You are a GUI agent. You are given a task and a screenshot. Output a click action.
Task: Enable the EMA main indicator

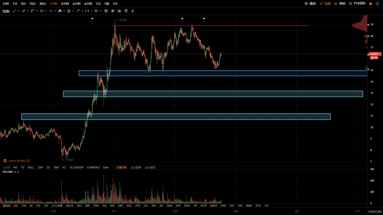106,168
